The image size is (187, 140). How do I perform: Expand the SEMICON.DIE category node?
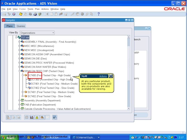(x=19, y=58)
